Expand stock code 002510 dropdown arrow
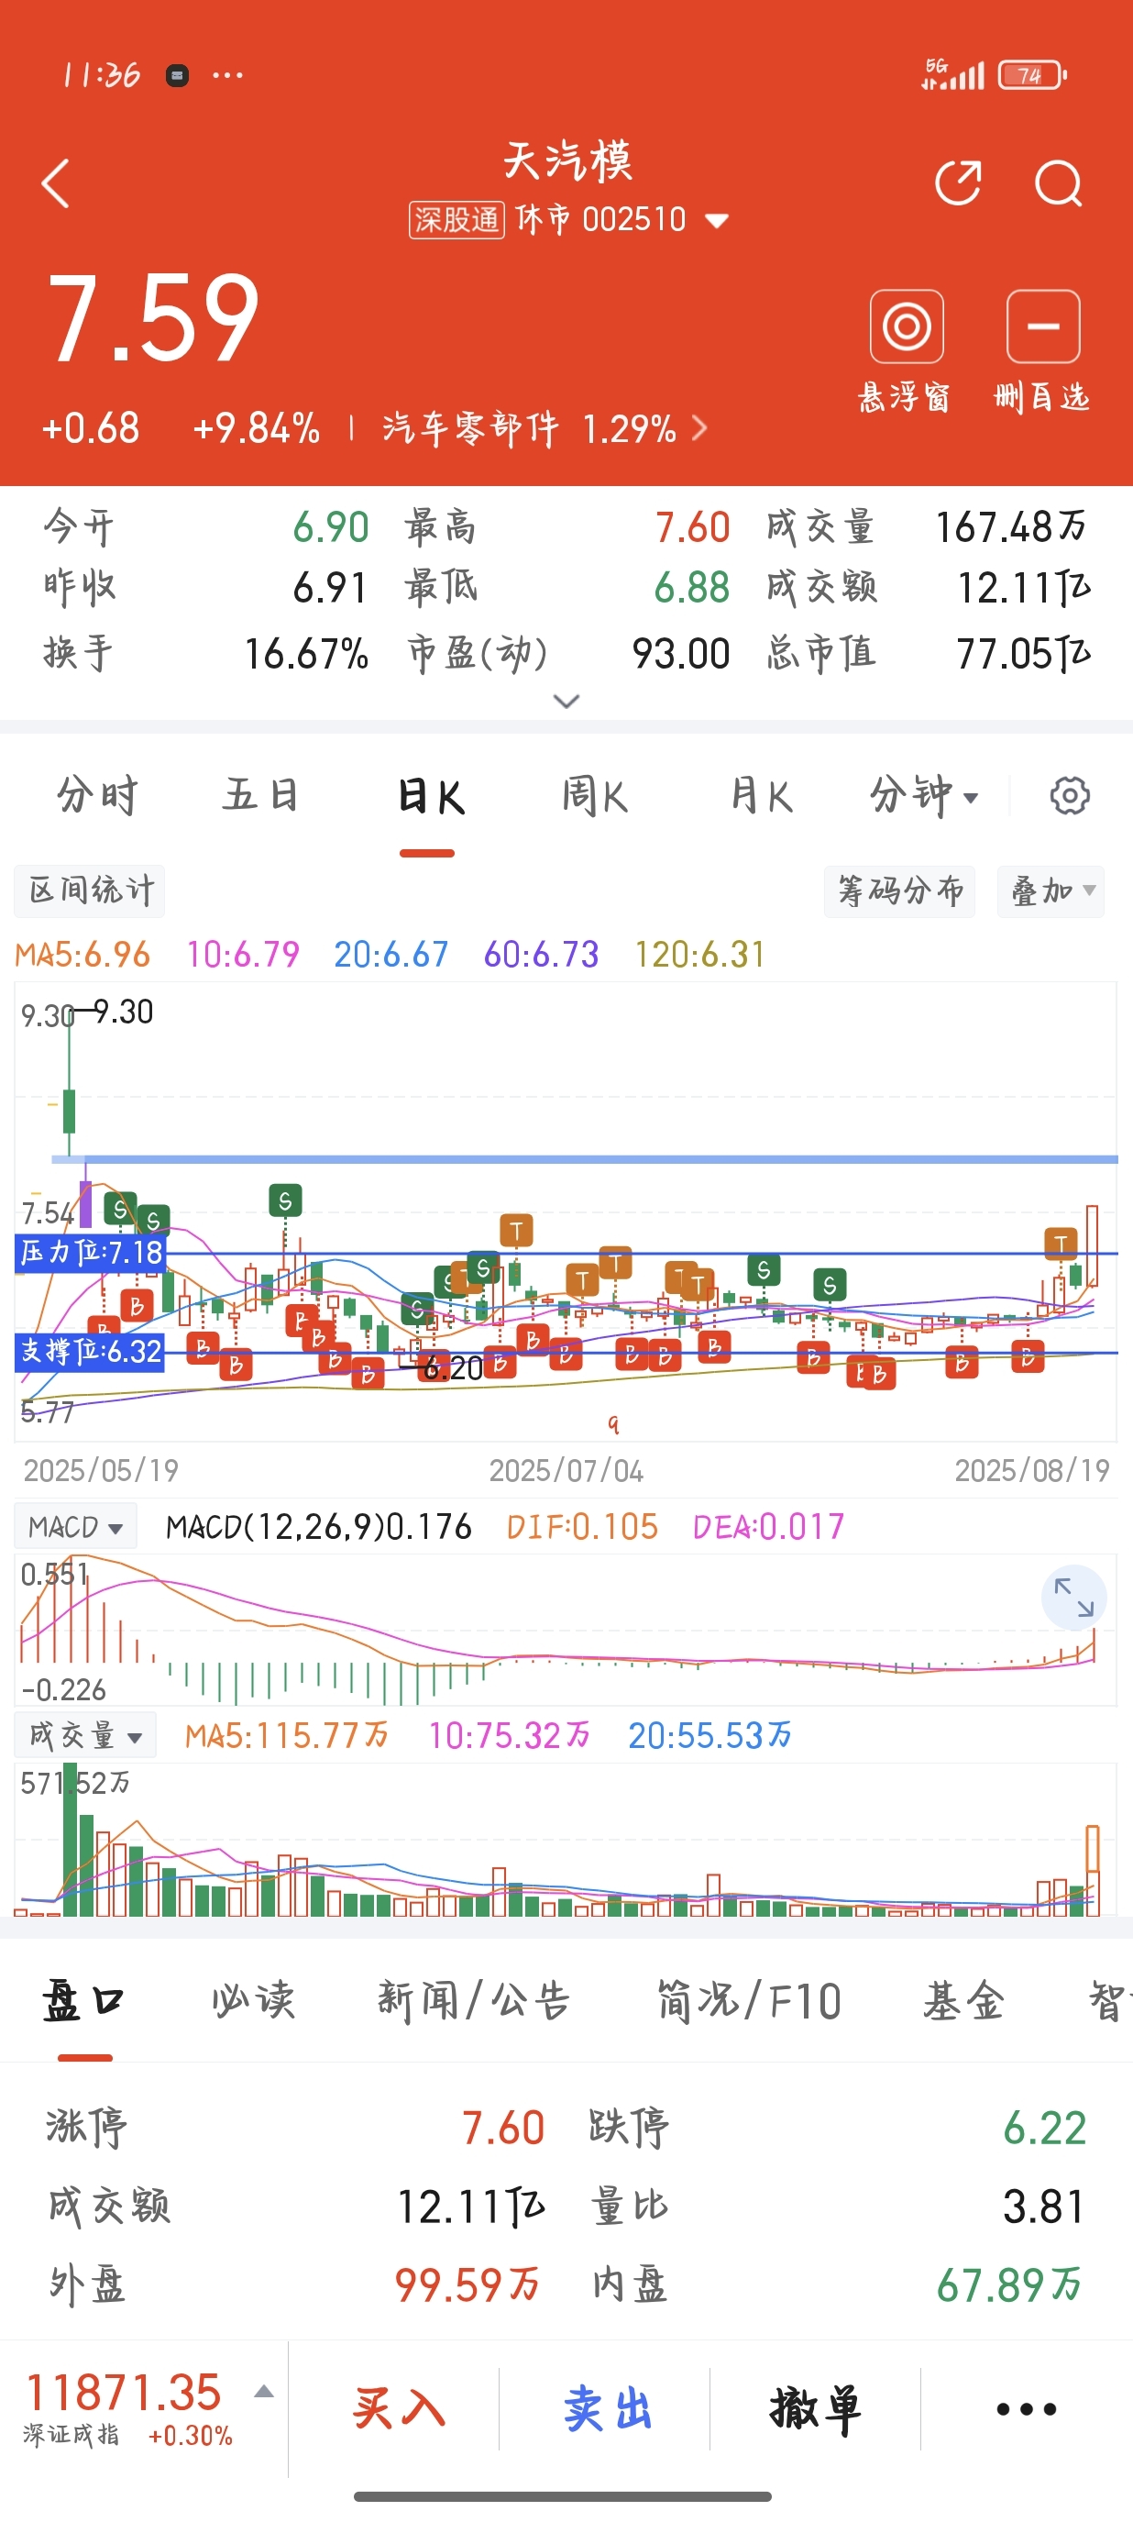Image resolution: width=1133 pixels, height=2522 pixels. tap(717, 220)
